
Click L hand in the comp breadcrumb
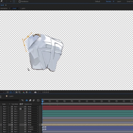click(14, 8)
